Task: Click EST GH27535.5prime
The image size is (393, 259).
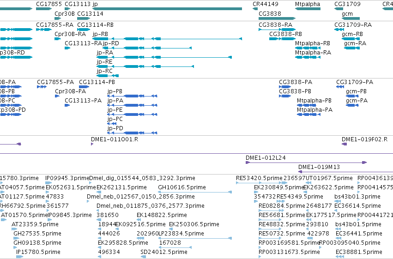Action: click(17, 238)
